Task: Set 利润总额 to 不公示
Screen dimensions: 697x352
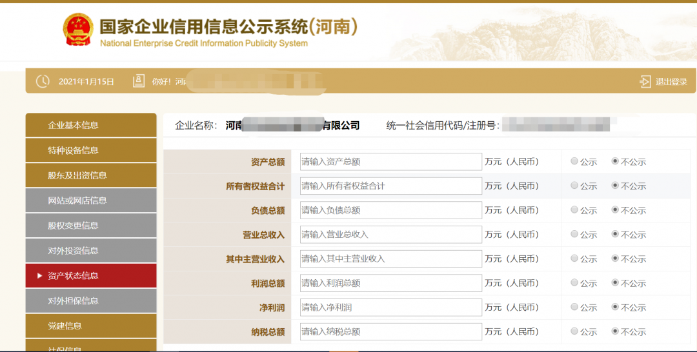Action: tap(615, 283)
